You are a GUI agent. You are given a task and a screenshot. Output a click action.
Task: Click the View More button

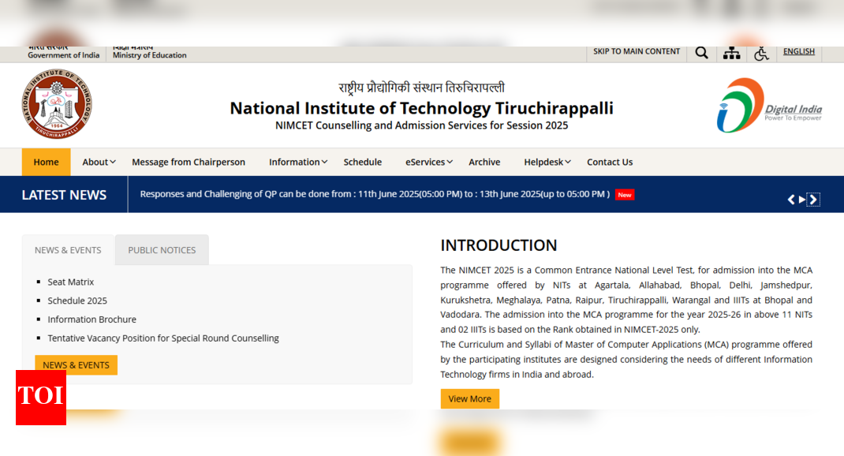469,398
